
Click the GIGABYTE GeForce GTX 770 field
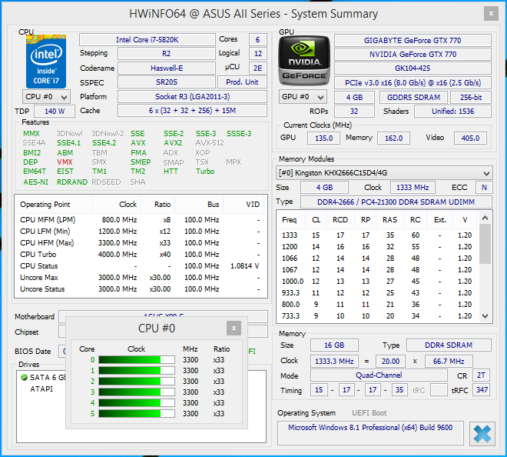tap(413, 41)
